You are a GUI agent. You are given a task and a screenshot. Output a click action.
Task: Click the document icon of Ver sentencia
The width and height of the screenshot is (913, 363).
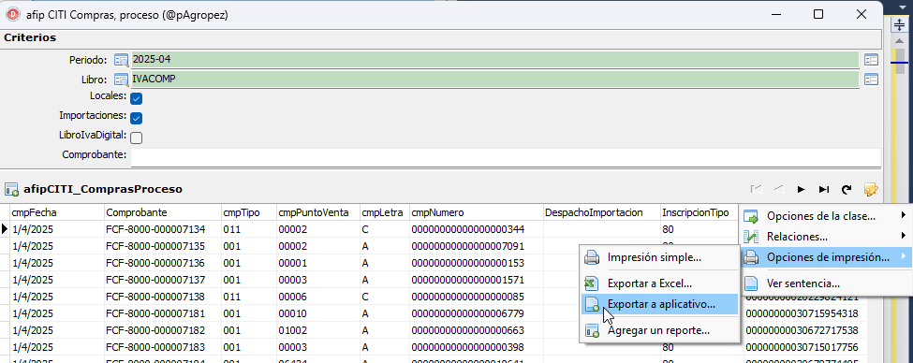(752, 283)
